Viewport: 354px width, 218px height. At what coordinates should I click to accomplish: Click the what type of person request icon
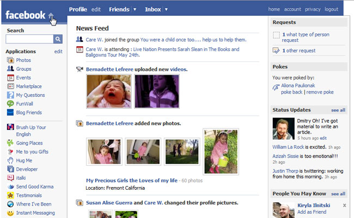coord(276,35)
